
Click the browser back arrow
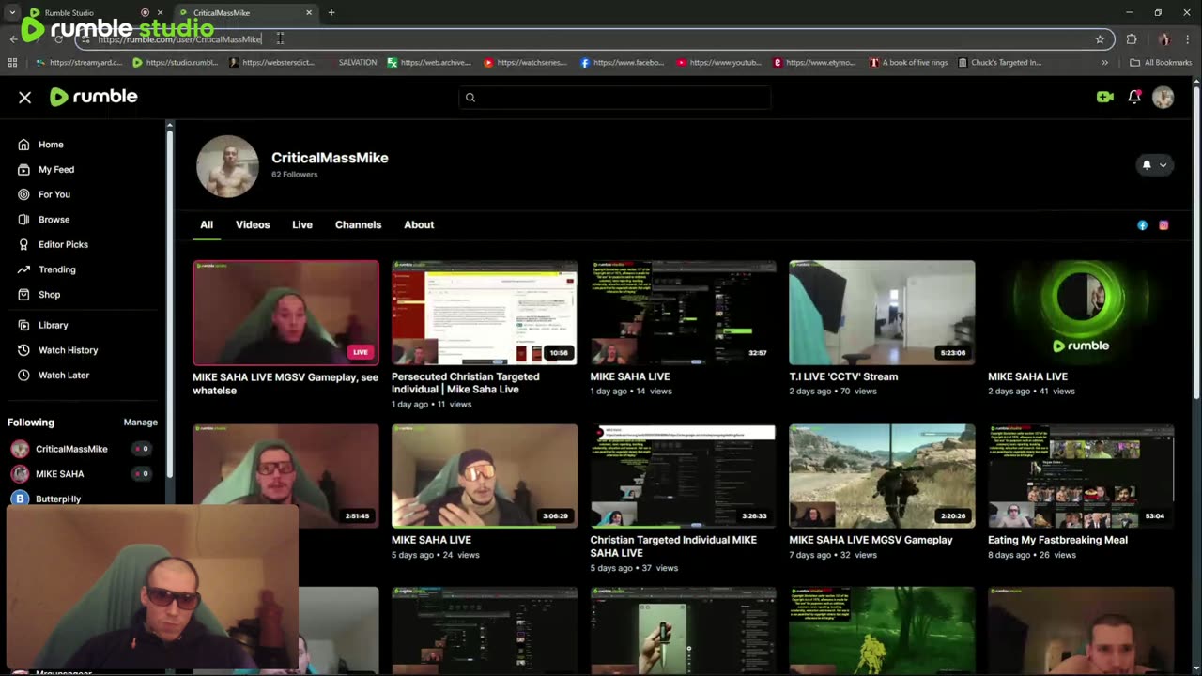pyautogui.click(x=13, y=39)
